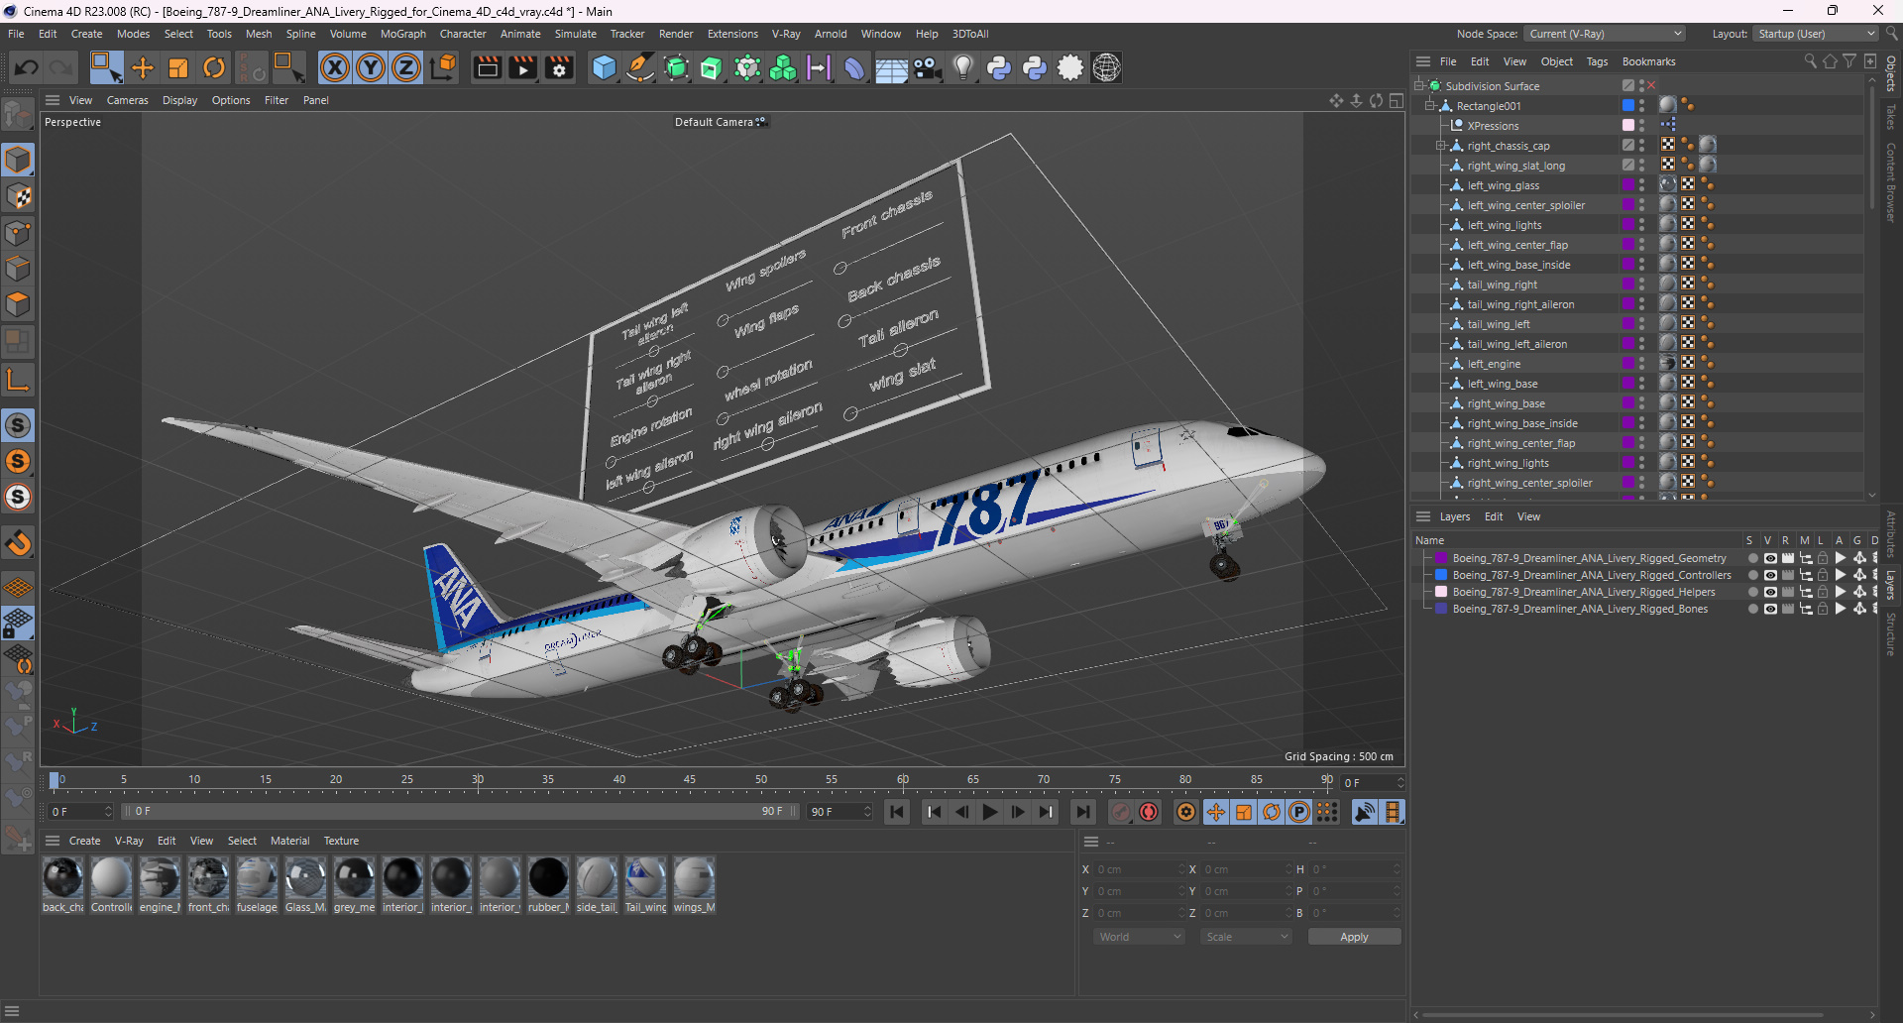This screenshot has height=1023, width=1903.
Task: Open material manager Create menu
Action: [x=84, y=841]
